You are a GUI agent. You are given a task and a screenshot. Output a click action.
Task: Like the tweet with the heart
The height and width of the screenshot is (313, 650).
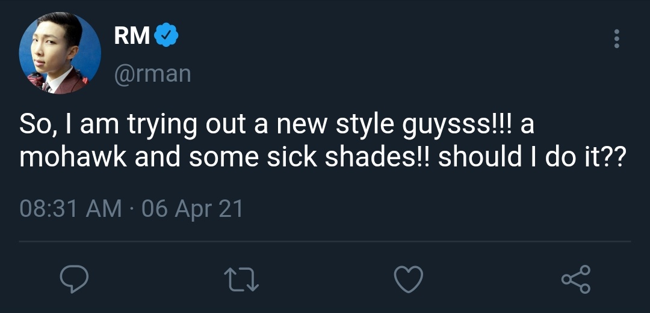tap(409, 279)
